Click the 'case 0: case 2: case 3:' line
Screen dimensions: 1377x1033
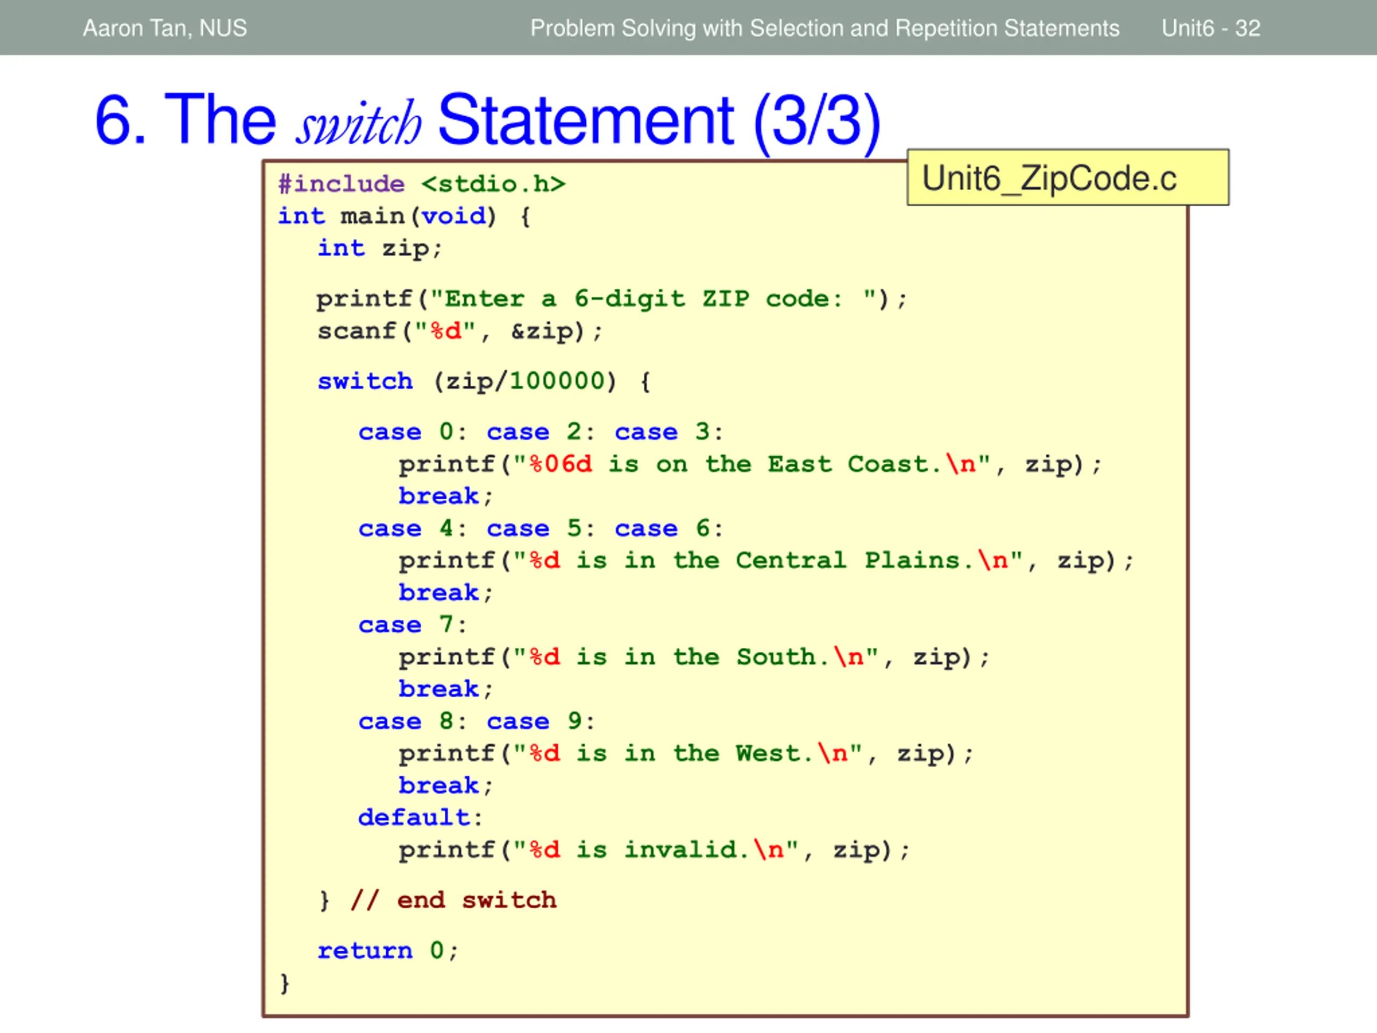pyautogui.click(x=541, y=432)
